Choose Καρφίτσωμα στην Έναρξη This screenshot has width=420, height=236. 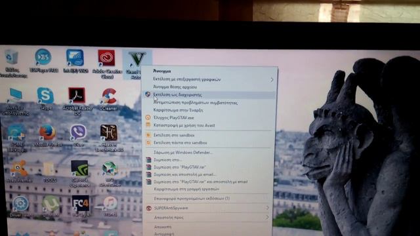[210, 110]
